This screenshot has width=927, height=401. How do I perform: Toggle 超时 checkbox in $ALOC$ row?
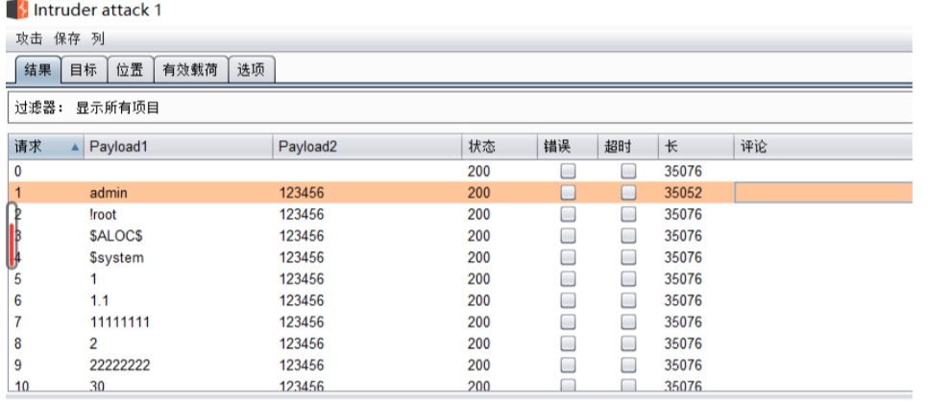click(628, 236)
